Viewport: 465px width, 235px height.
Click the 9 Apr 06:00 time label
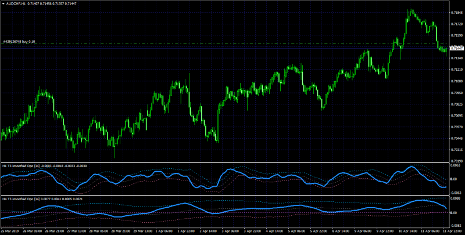coord(363,230)
